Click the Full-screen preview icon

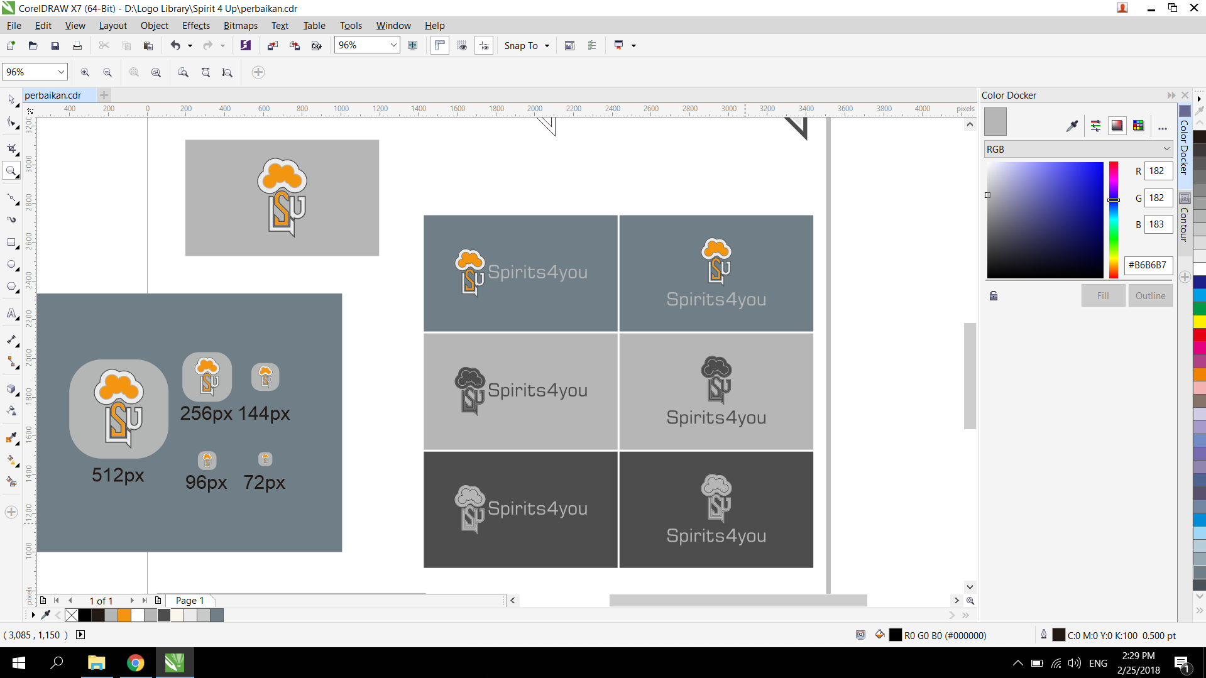click(x=413, y=45)
